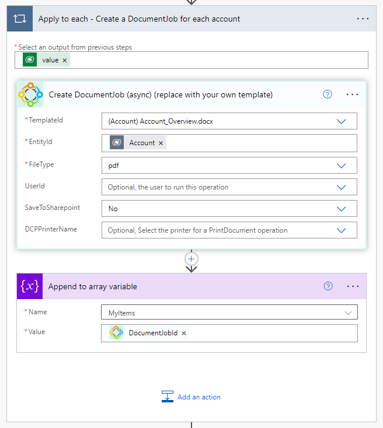
Task: Click the Create DocumentJob connector icon
Action: click(30, 94)
